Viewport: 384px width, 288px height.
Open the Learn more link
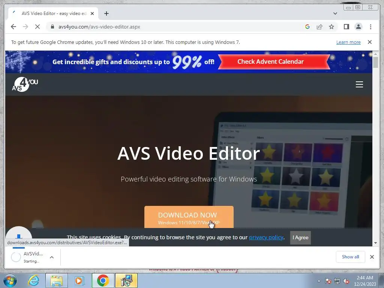click(348, 42)
